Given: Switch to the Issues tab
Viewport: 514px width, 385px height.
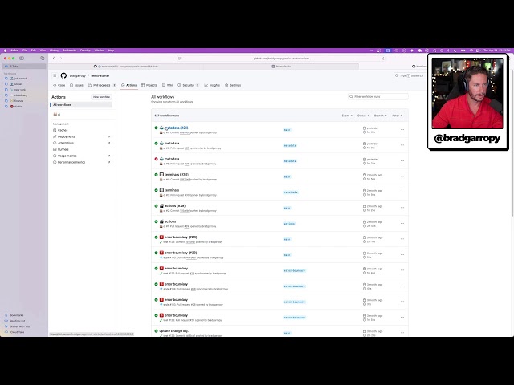Looking at the screenshot, I should 77,85.
